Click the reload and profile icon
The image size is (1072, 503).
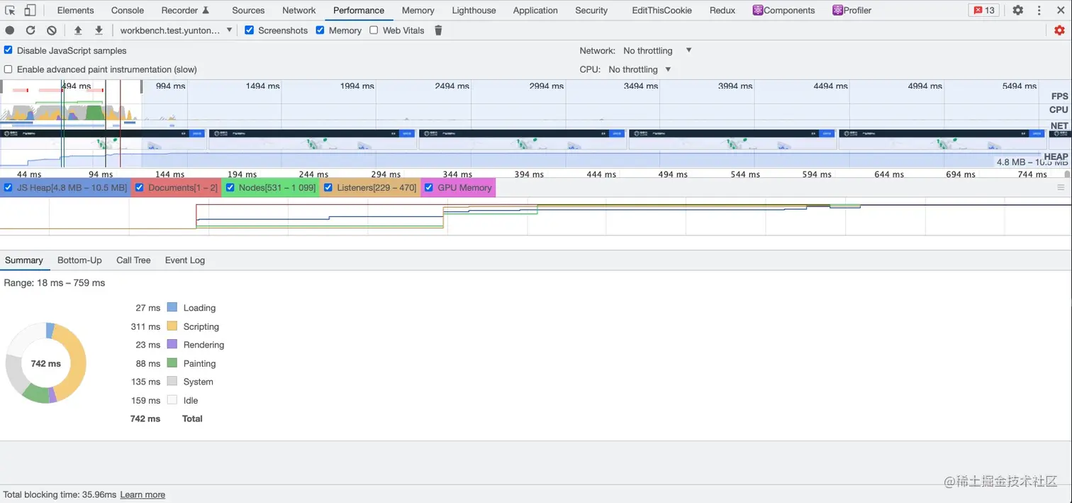tap(30, 31)
